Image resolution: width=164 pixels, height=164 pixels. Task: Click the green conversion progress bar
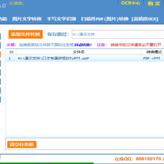(46, 163)
